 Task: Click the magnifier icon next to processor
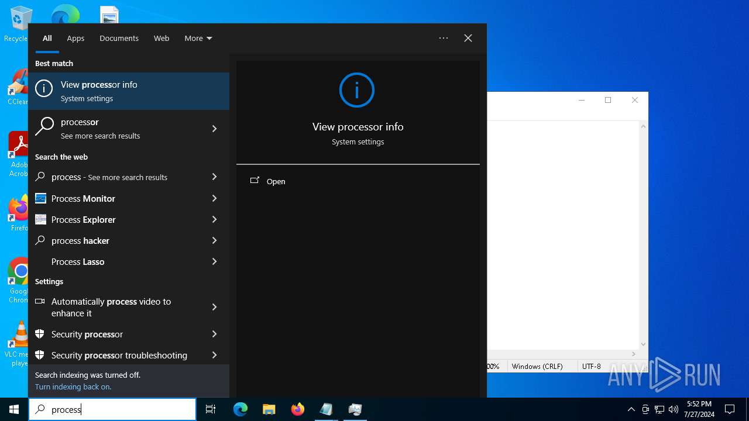[x=44, y=126]
